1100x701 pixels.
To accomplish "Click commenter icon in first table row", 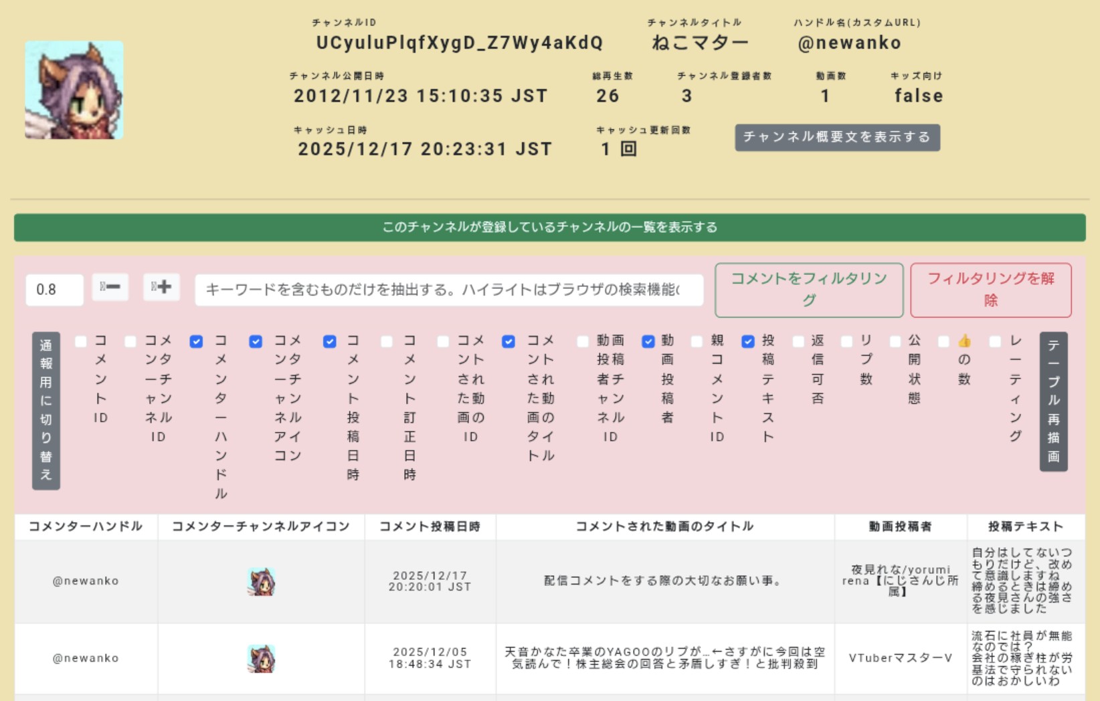I will 261,581.
